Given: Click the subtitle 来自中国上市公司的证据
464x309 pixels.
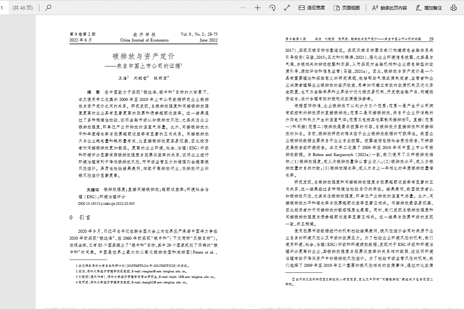Looking at the screenshot, I should click(148, 66).
